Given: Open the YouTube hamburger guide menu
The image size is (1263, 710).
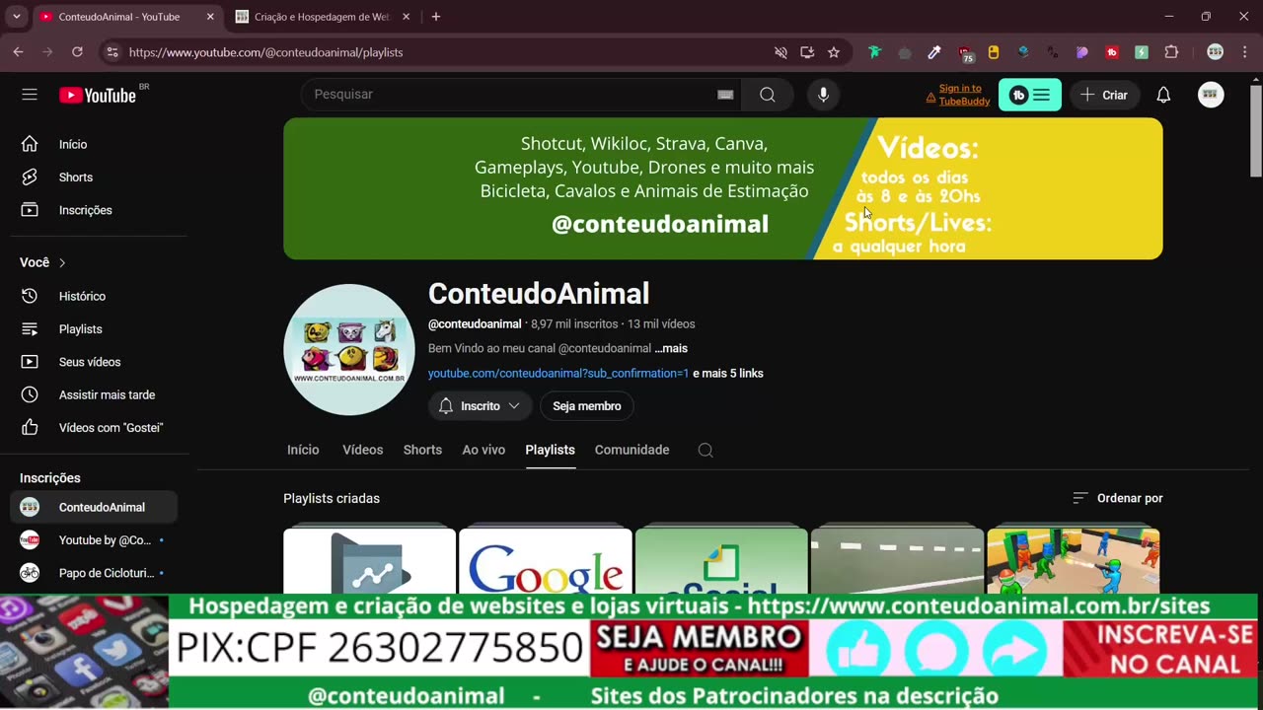Looking at the screenshot, I should pyautogui.click(x=30, y=95).
